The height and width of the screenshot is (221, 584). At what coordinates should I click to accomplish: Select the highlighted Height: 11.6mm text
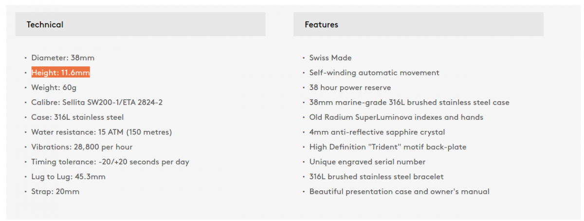coord(61,73)
